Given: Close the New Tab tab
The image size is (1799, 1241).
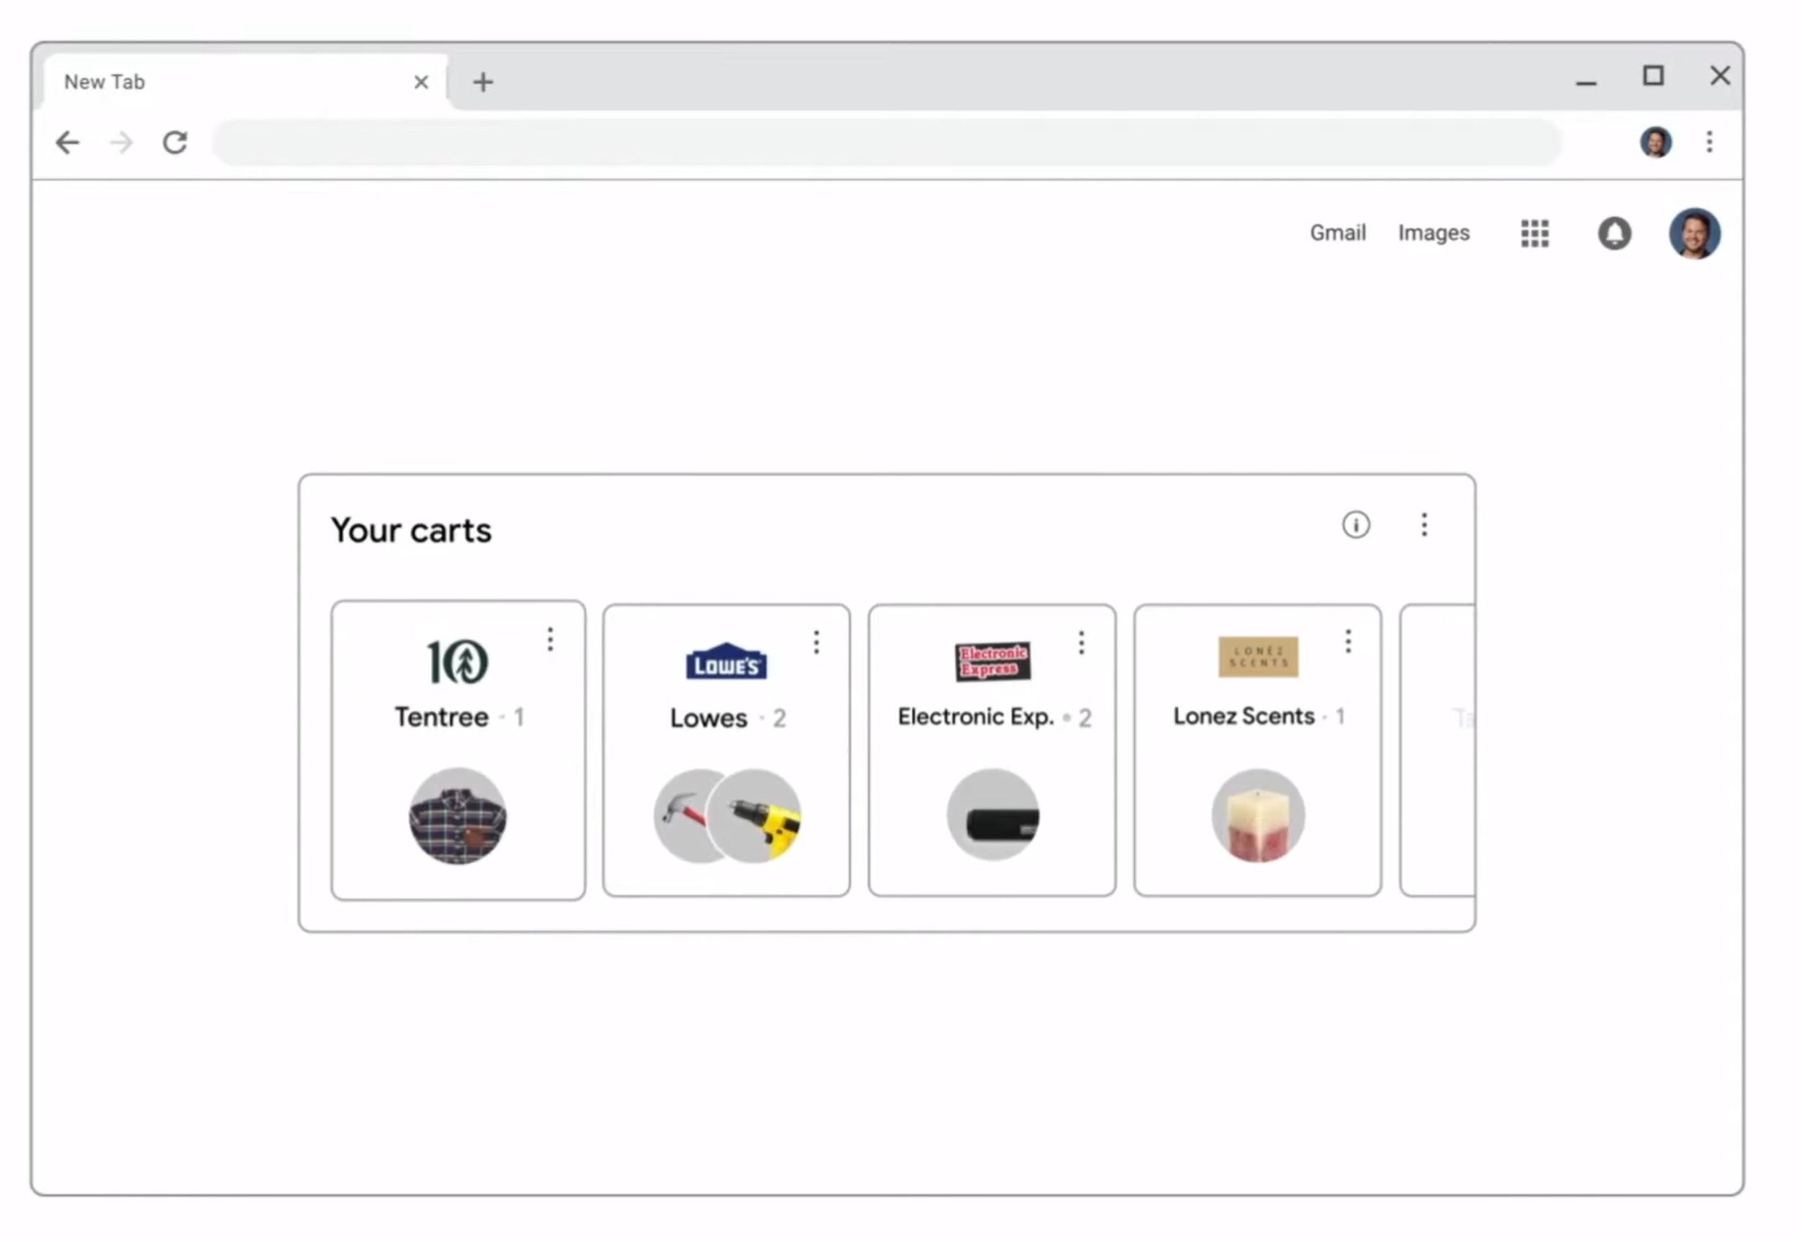Looking at the screenshot, I should tap(422, 82).
